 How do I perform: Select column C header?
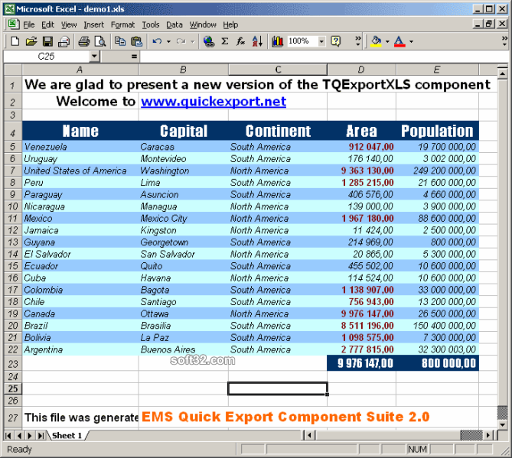point(278,70)
